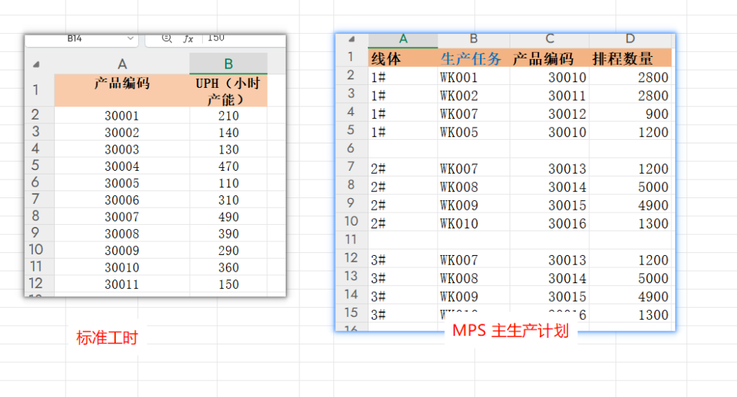Select column C header in MPS sheet

[x=549, y=40]
